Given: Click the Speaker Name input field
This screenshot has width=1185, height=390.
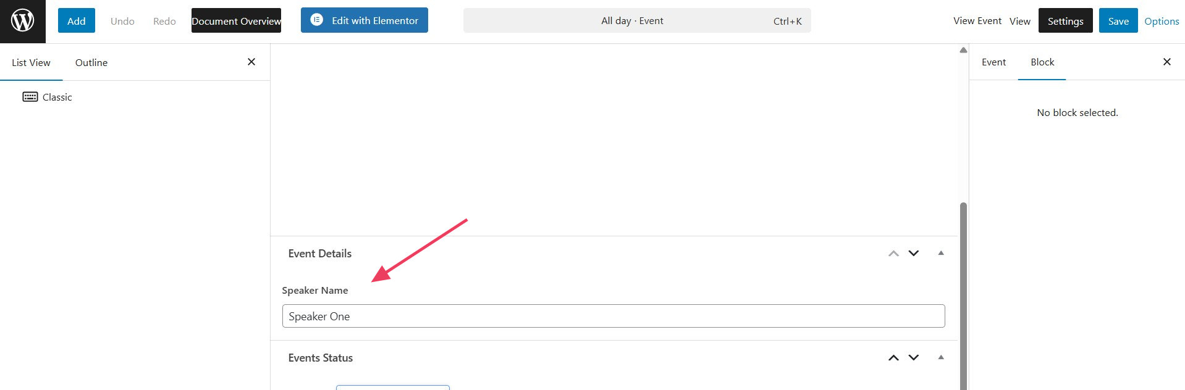Looking at the screenshot, I should (x=613, y=316).
